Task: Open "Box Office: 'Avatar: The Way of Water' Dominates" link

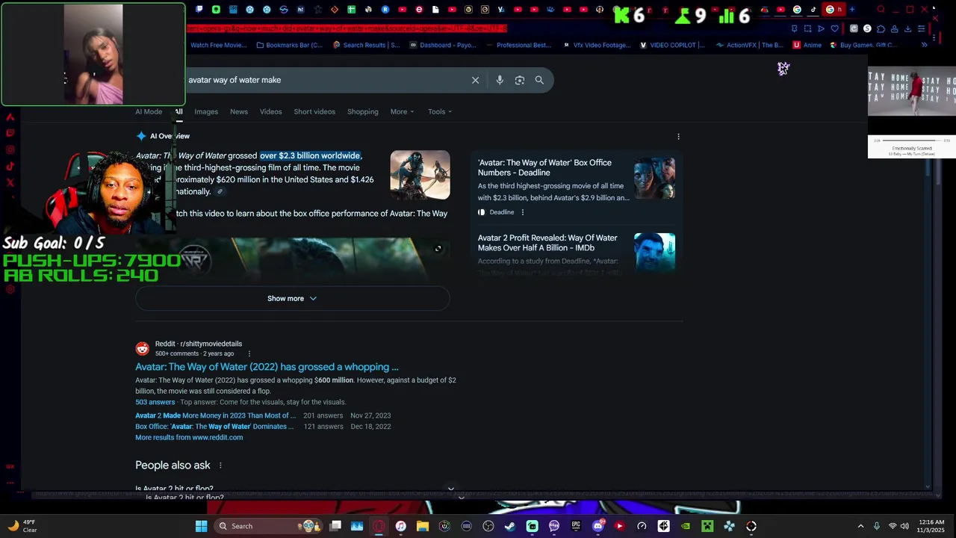Action: [214, 427]
